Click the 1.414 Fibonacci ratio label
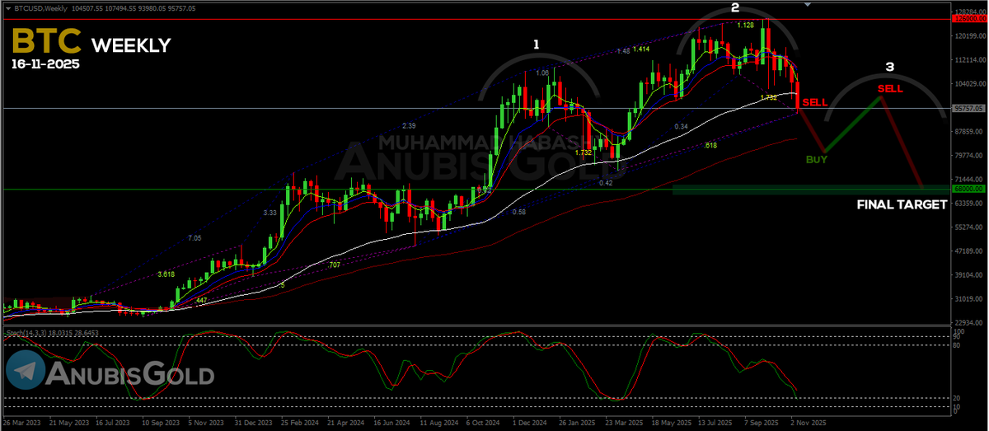Image resolution: width=989 pixels, height=431 pixels. (641, 49)
